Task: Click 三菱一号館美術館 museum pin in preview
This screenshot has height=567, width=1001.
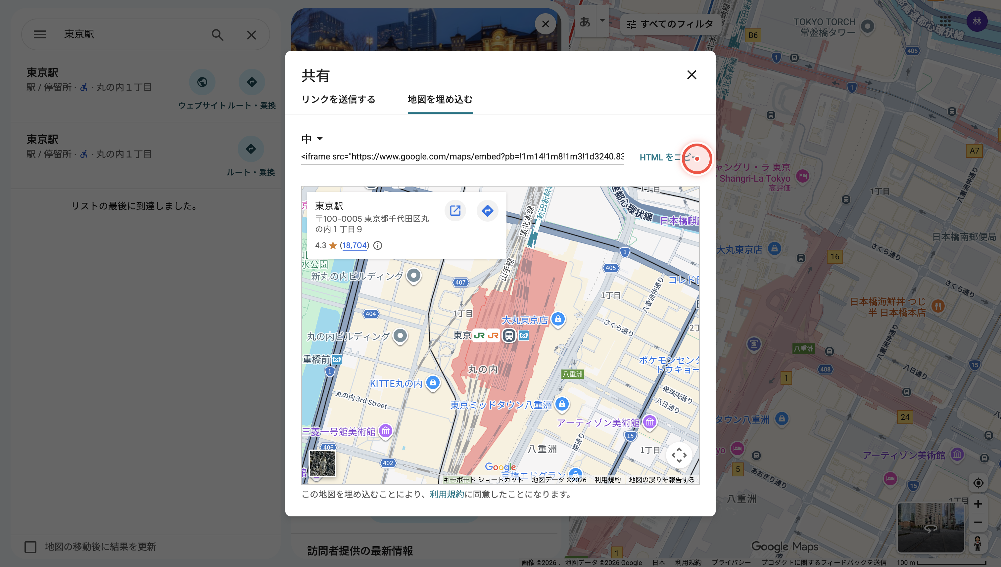Action: 386,431
